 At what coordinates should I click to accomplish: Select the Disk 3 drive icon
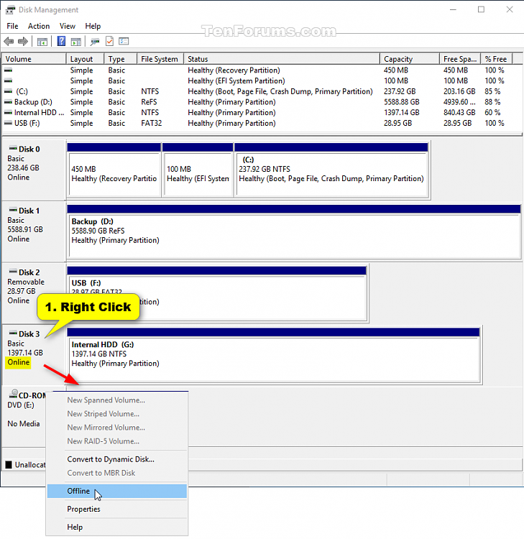pos(13,333)
